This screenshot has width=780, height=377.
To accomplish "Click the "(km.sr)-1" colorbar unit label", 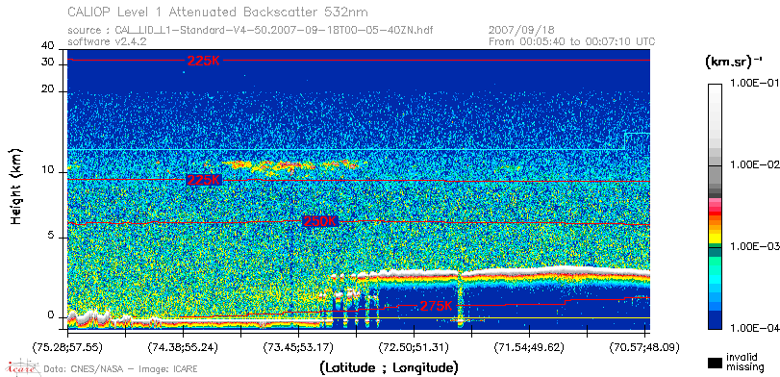I will [x=733, y=62].
